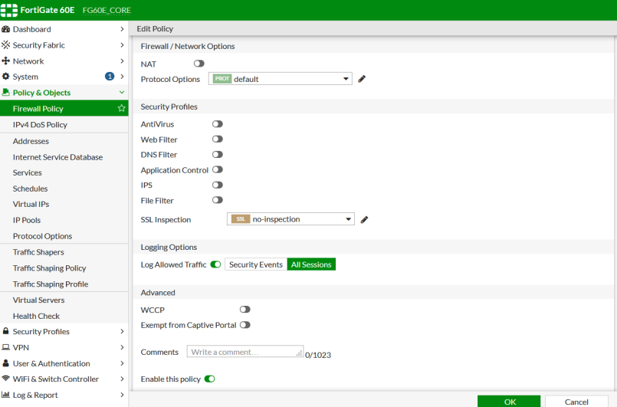Click the Log & Report chart icon
Image resolution: width=617 pixels, height=407 pixels.
coord(5,395)
